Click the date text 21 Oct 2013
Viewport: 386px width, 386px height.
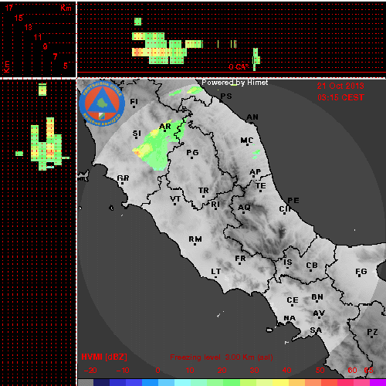pos(340,86)
